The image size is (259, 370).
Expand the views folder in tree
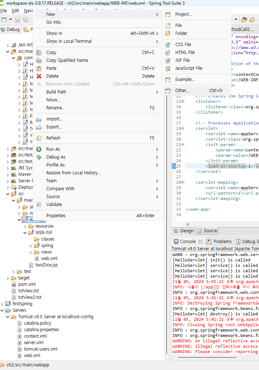click(31, 252)
